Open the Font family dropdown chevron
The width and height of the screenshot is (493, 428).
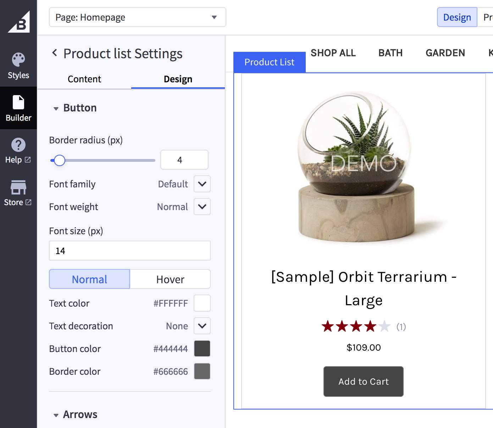201,184
